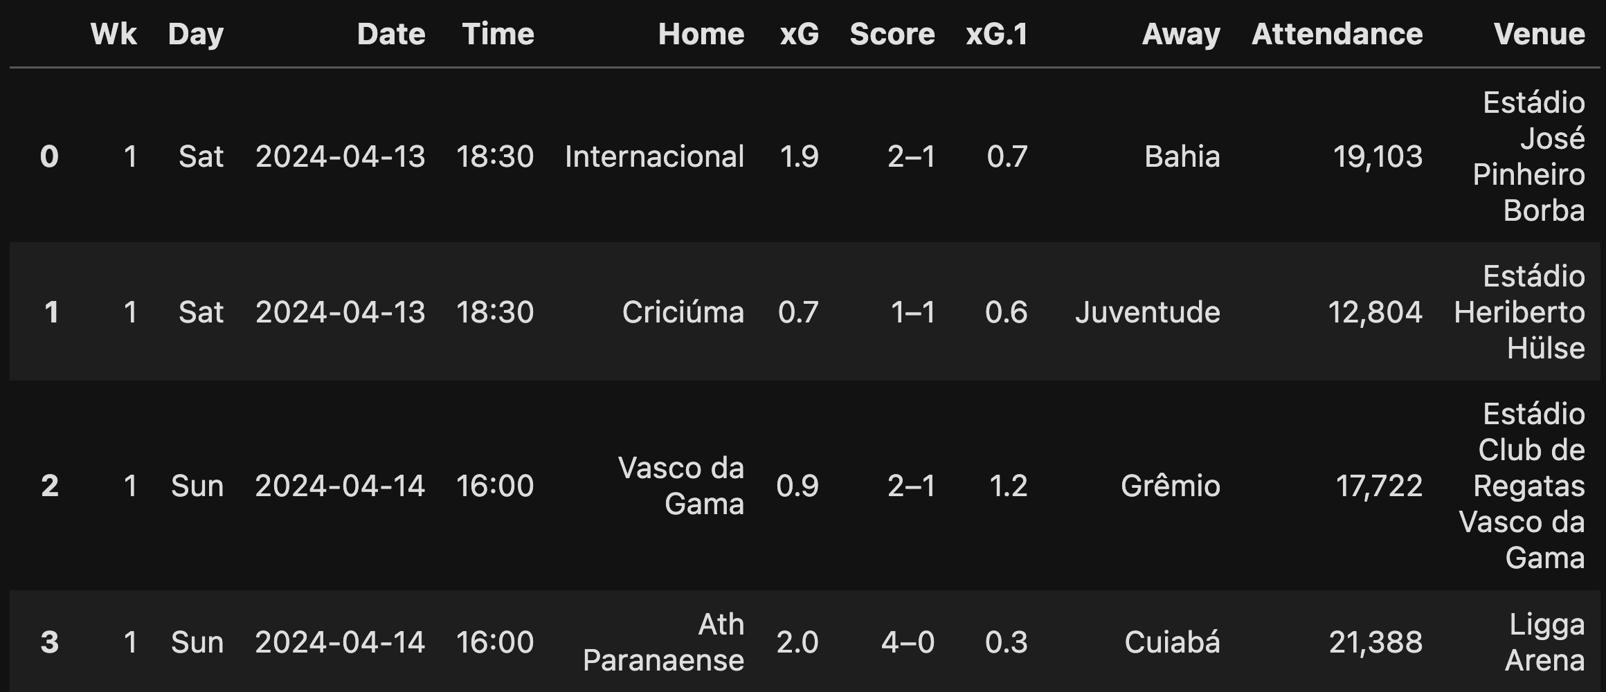Click the Internacional home team cell
This screenshot has height=692, width=1606.
(x=654, y=156)
